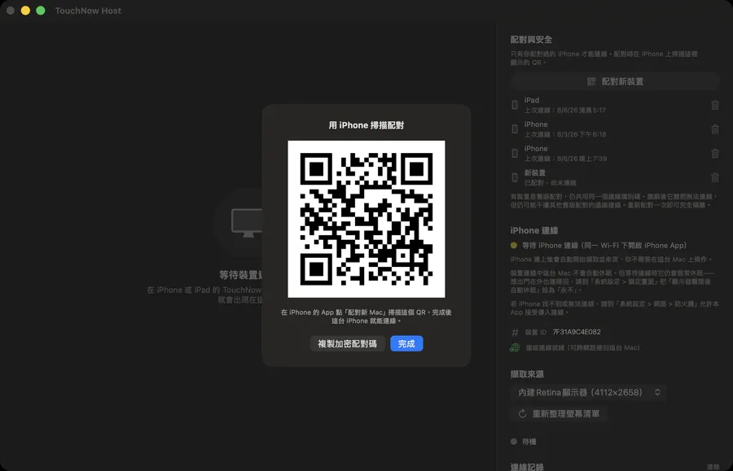This screenshot has width=733, height=471.
Task: Click text 上次連線：8/3/26 下午 6:18
Action: pos(564,134)
